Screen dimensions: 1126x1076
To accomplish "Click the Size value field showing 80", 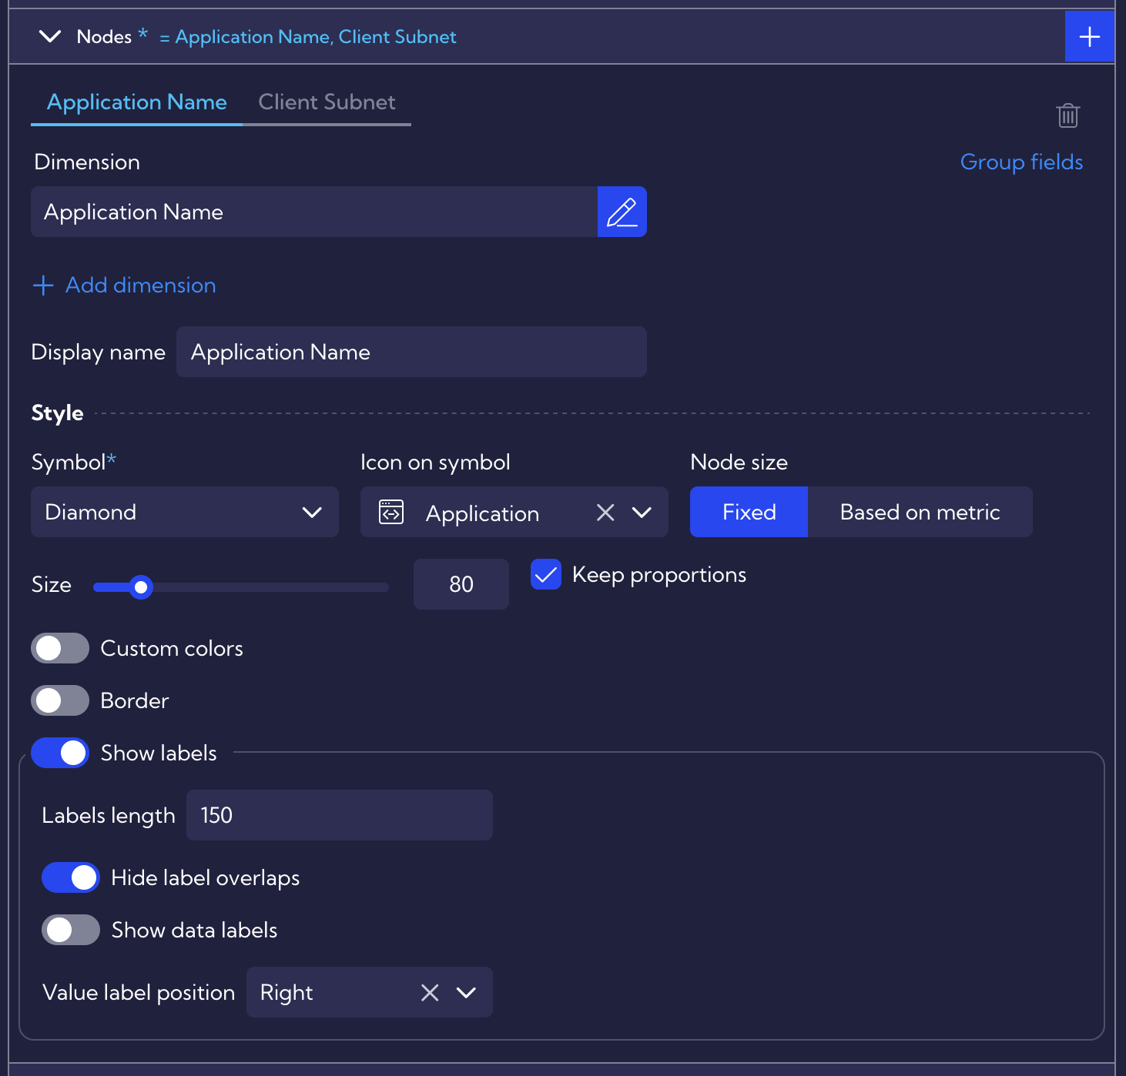I will 461,584.
